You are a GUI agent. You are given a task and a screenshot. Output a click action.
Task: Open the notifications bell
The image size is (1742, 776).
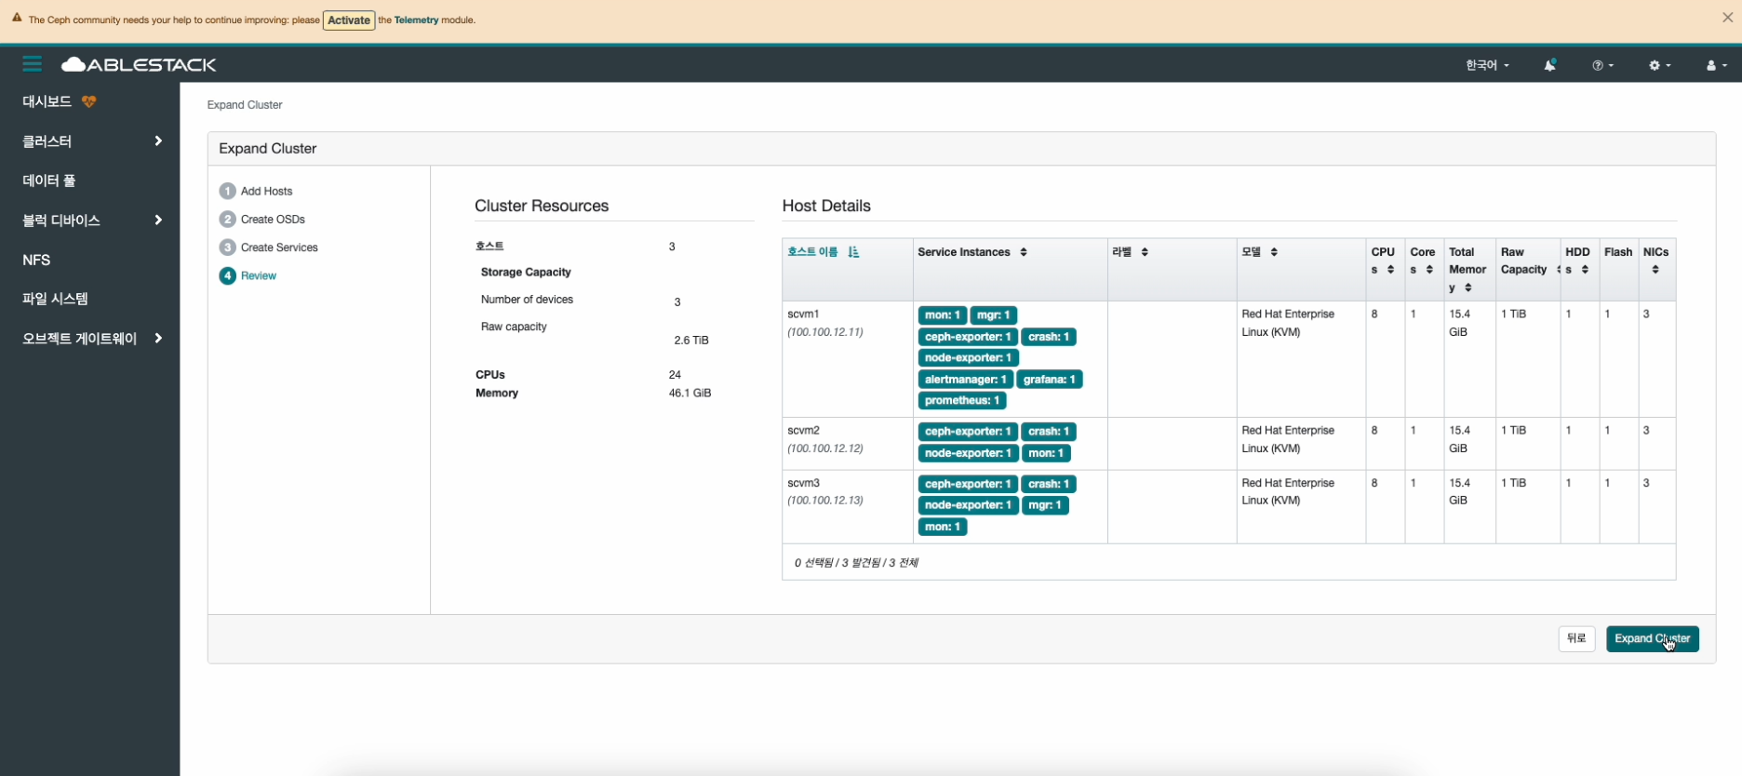[x=1549, y=65]
